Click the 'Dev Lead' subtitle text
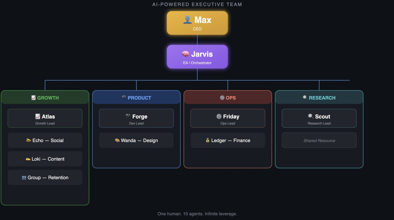The image size is (394, 220). click(136, 123)
